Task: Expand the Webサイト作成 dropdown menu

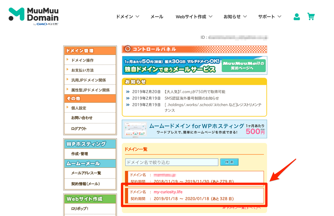Action: click(194, 17)
